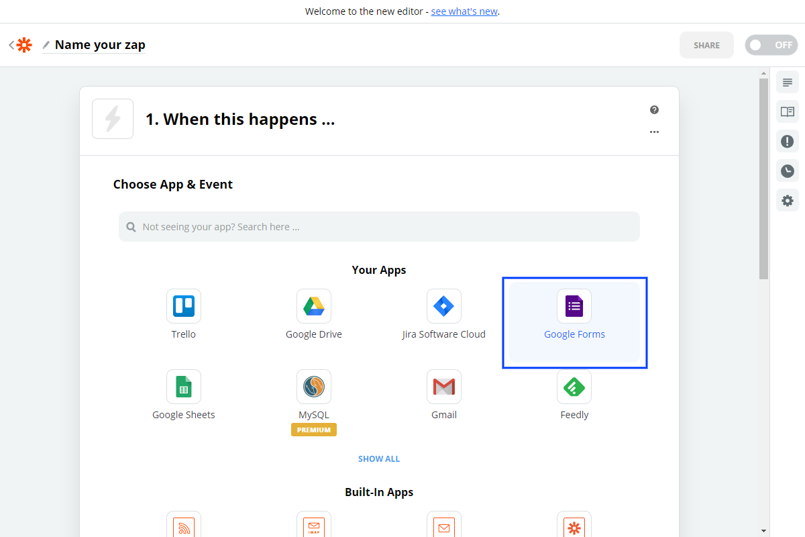Click the SHARE button
Viewport: 805px width, 537px height.
pyautogui.click(x=706, y=45)
